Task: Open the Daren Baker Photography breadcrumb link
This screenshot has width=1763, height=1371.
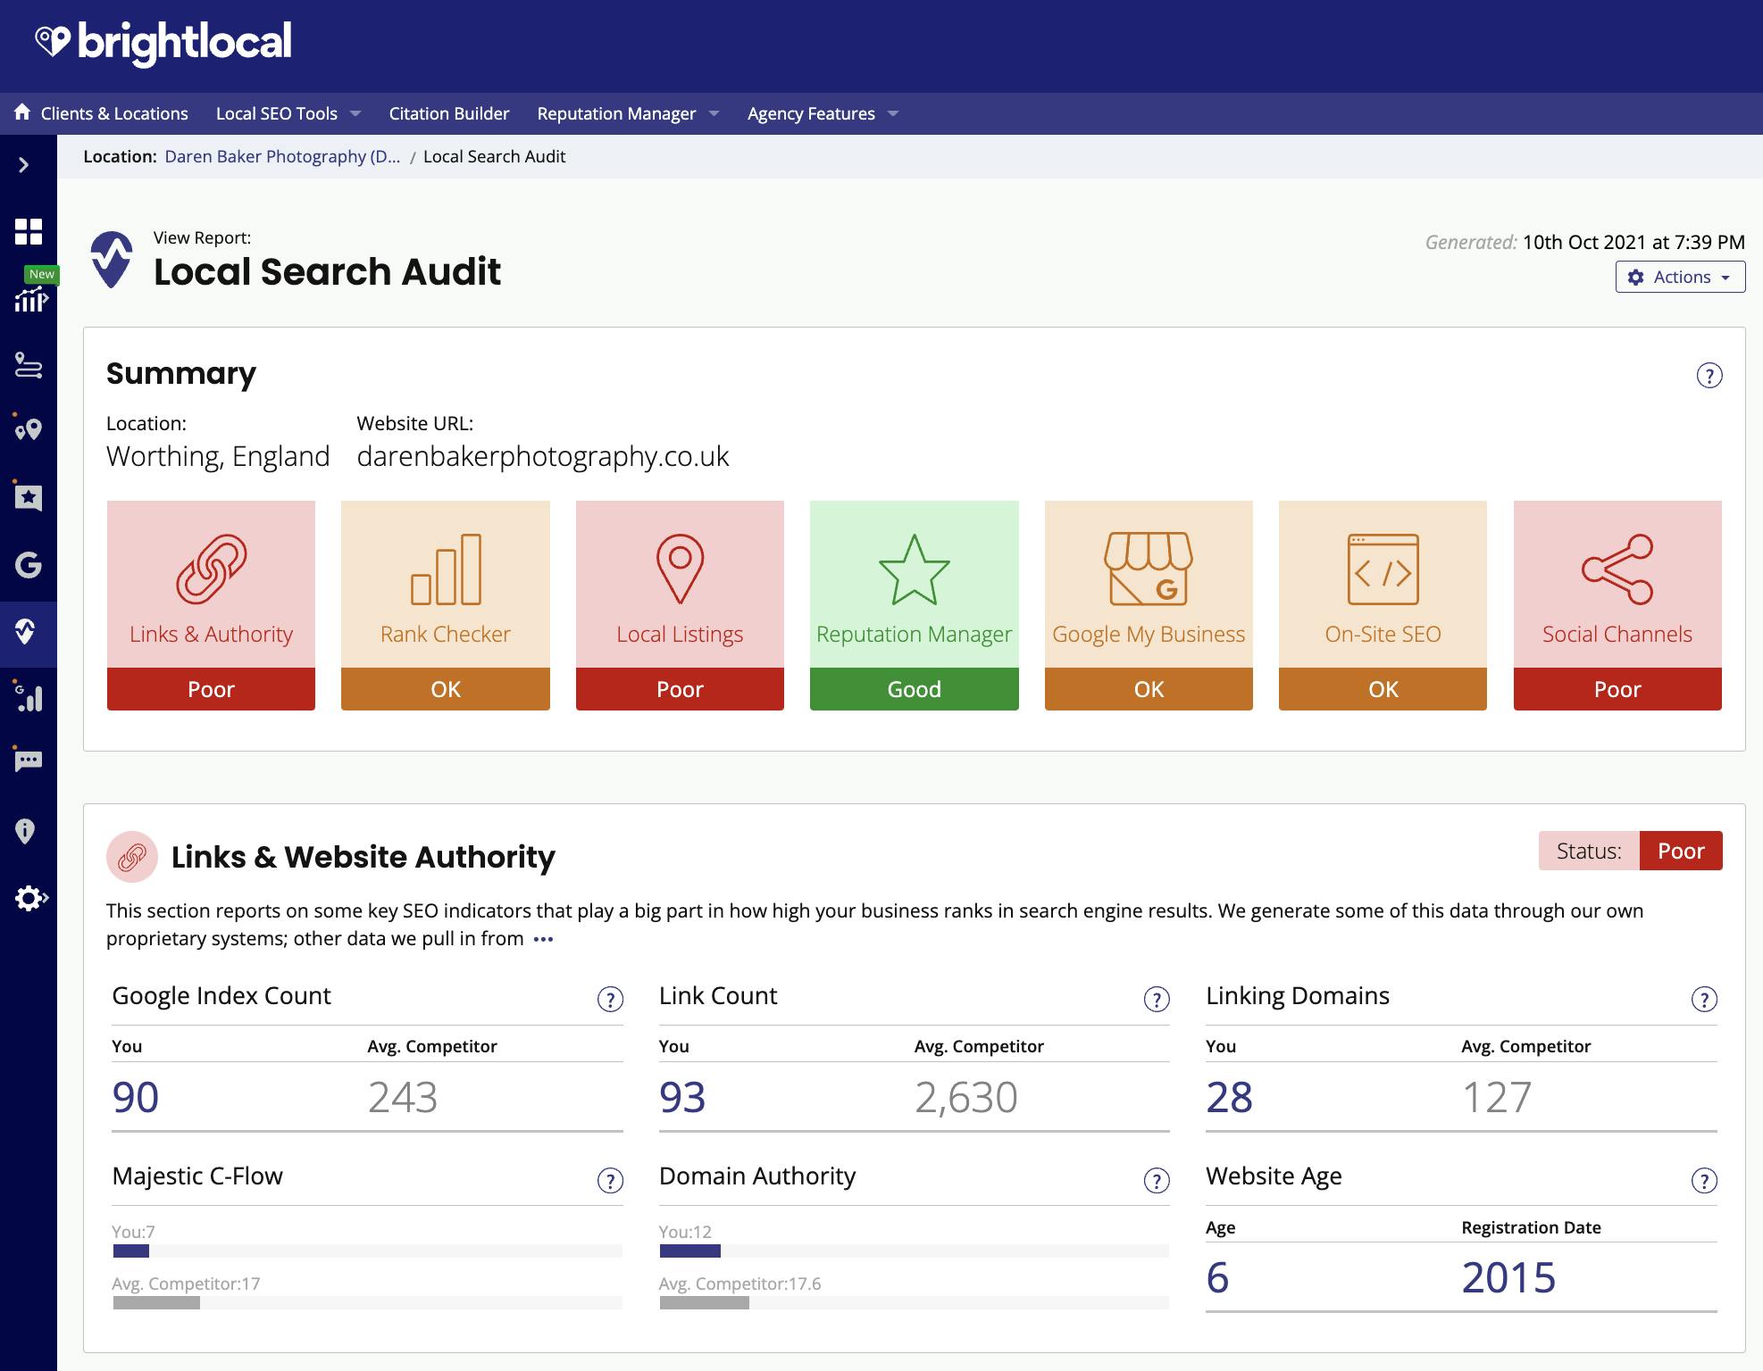Action: click(281, 156)
